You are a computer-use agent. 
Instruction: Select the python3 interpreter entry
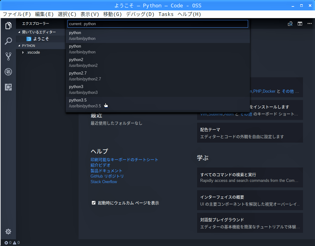coord(158,90)
